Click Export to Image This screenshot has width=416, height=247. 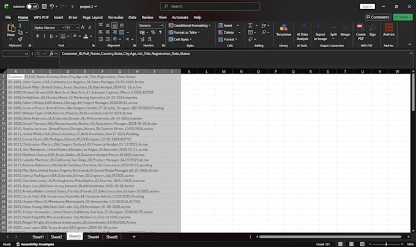coord(320,32)
